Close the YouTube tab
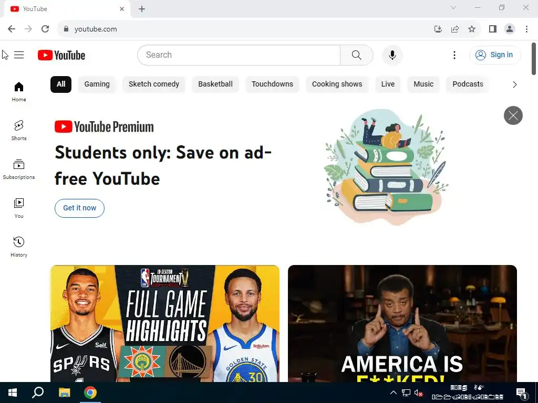The width and height of the screenshot is (538, 403). pyautogui.click(x=122, y=9)
